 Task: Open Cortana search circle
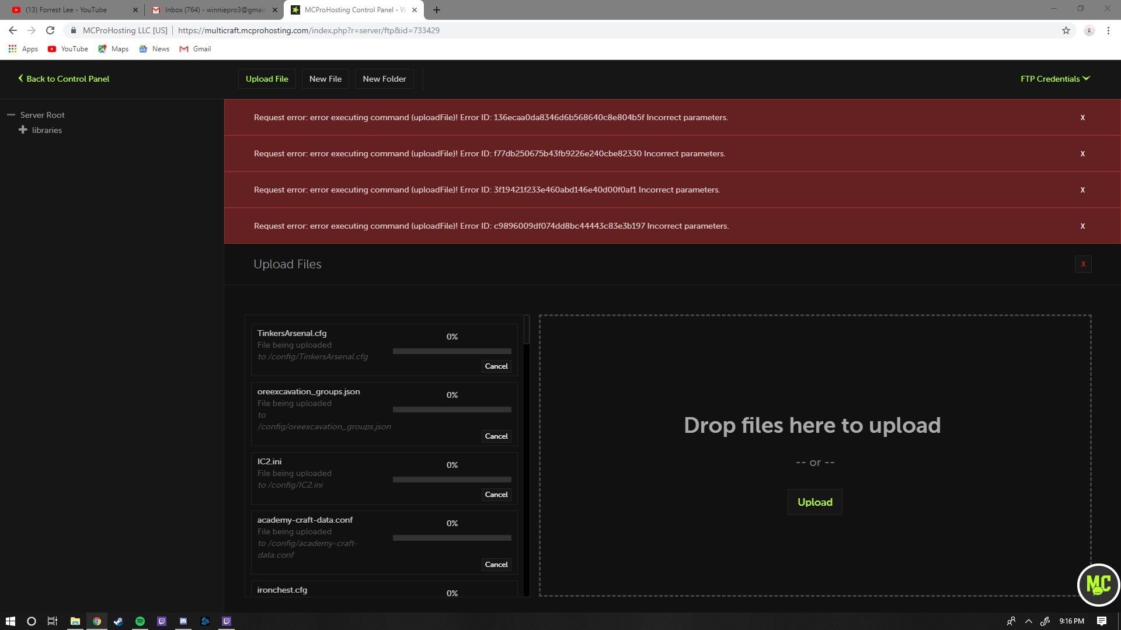pyautogui.click(x=32, y=621)
